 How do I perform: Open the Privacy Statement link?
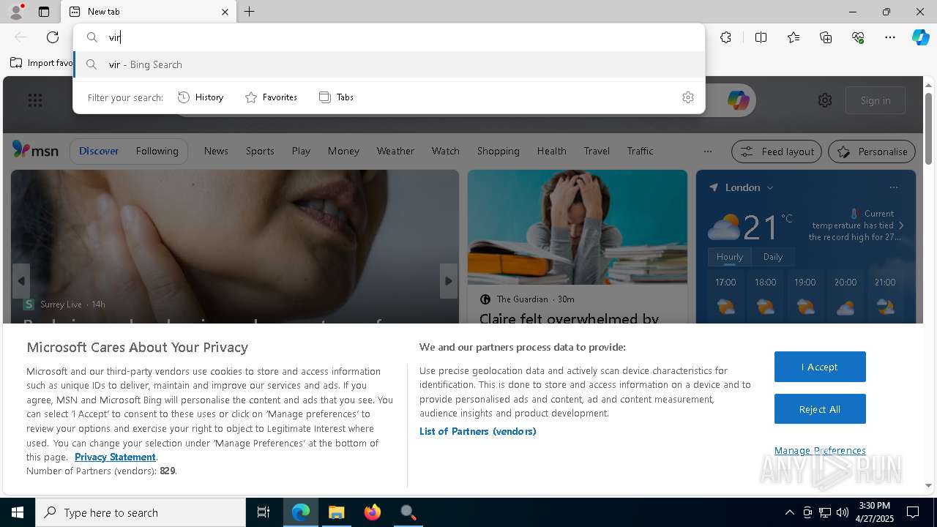(x=115, y=457)
